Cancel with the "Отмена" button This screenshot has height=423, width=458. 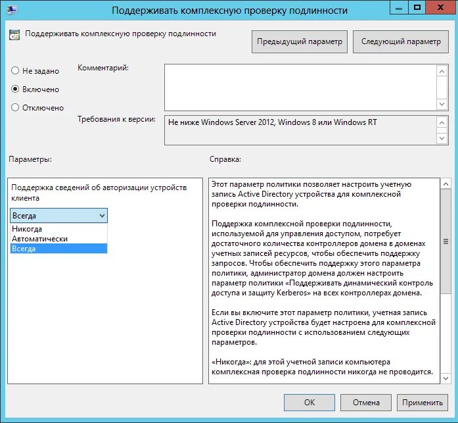pyautogui.click(x=366, y=403)
